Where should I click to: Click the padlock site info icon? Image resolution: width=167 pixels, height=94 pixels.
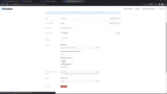tap(11, 4)
